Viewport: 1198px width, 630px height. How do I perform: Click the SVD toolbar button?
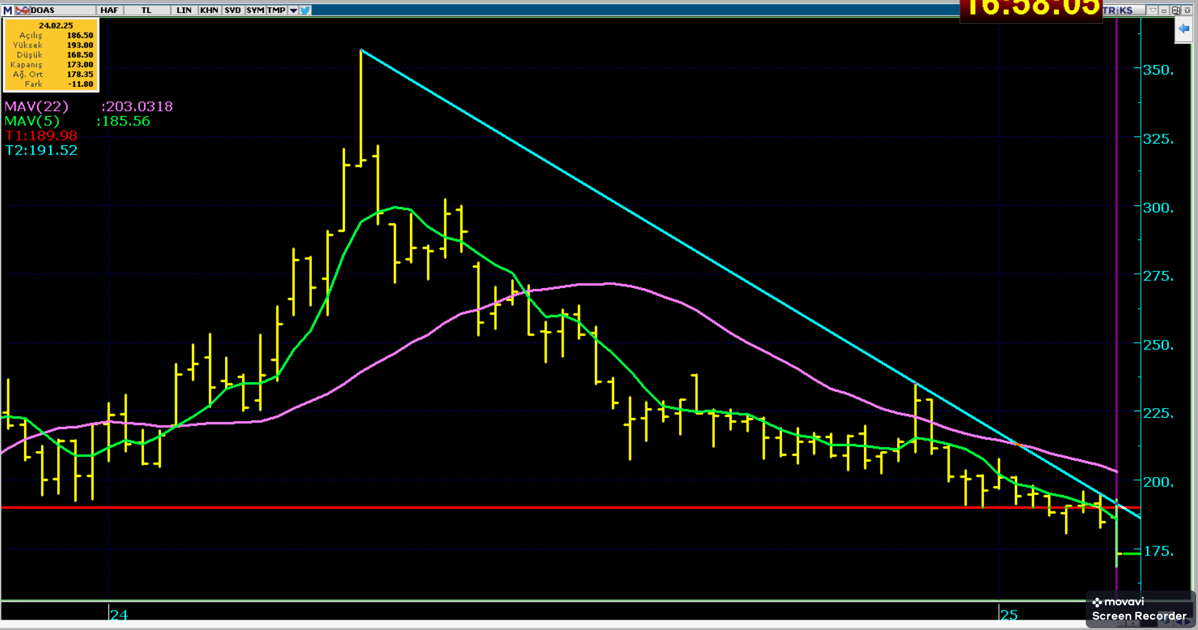coord(232,10)
